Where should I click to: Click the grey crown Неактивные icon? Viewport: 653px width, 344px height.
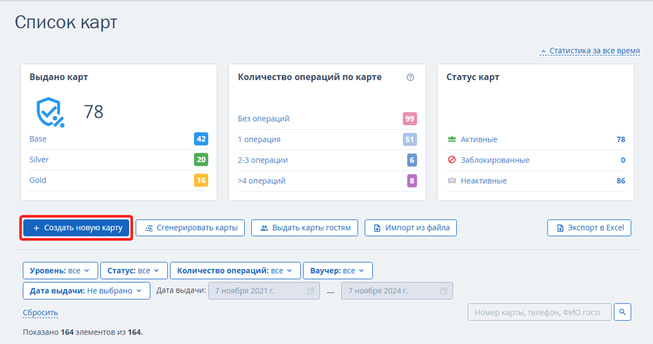(x=452, y=180)
